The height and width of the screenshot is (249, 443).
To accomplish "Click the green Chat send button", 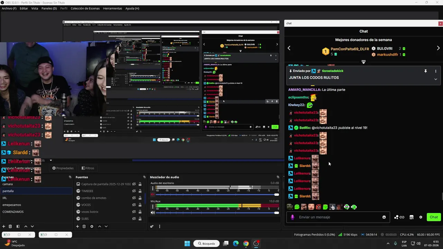I will click(x=434, y=217).
